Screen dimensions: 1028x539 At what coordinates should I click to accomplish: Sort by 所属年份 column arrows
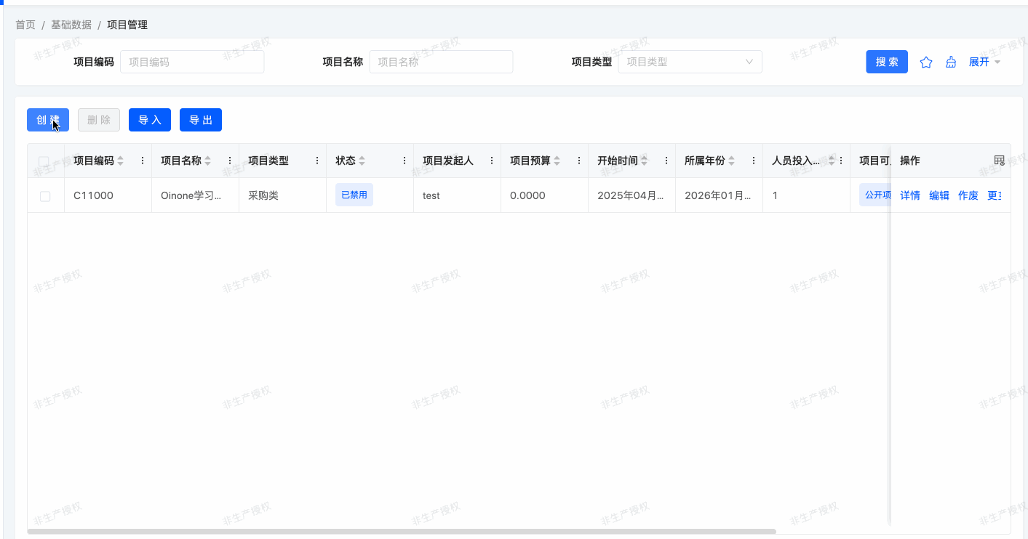coord(732,161)
